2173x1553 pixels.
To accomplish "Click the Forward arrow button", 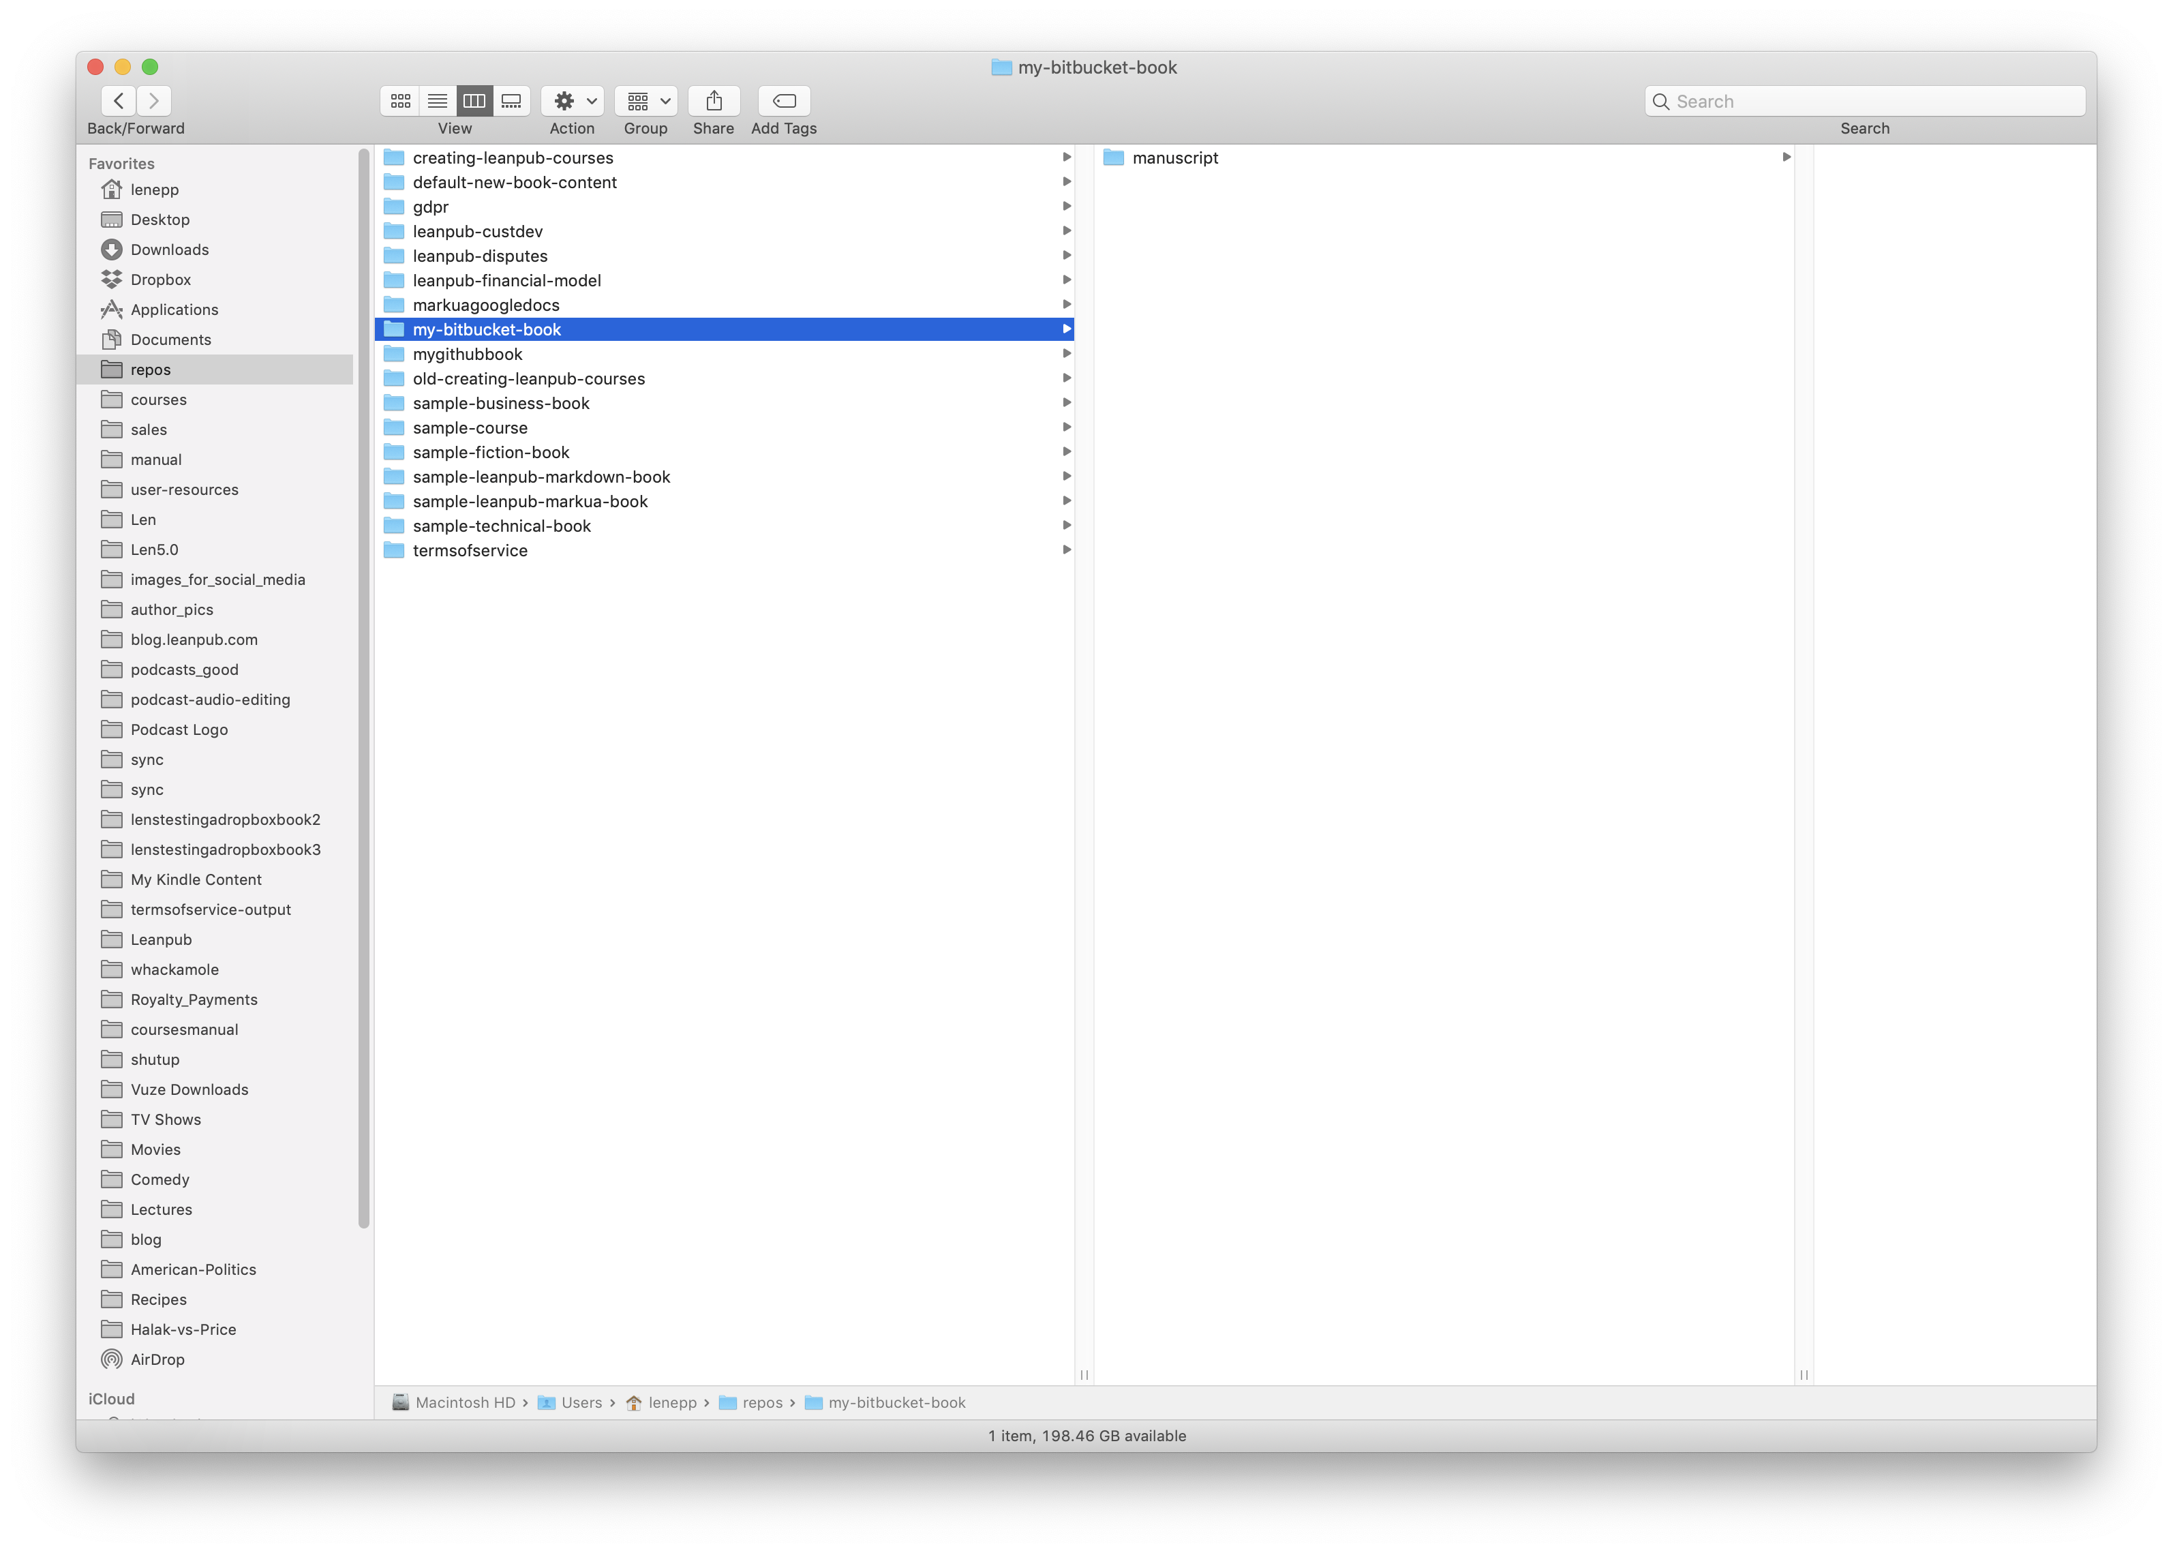I will pos(154,100).
